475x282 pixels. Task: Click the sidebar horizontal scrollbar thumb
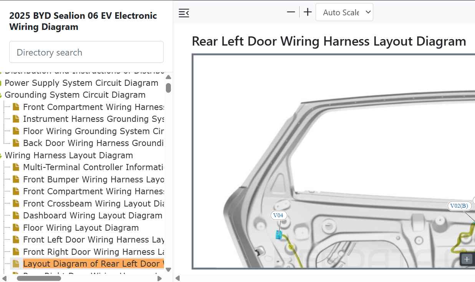point(39,278)
